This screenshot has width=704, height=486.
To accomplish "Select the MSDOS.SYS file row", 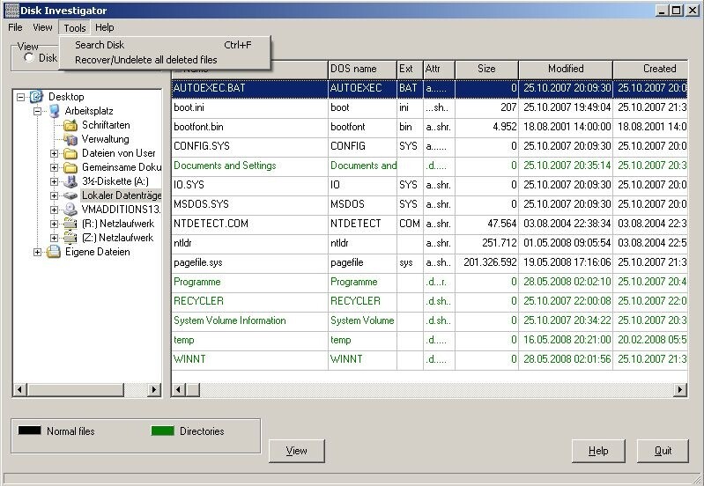I will 429,204.
